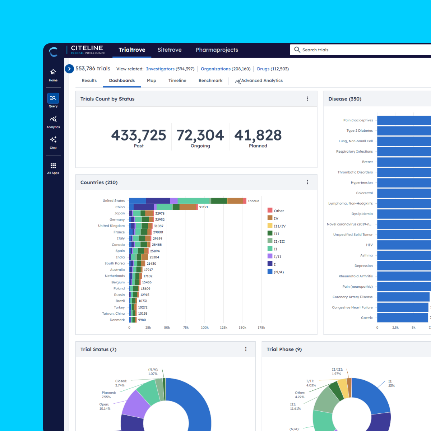The image size is (431, 431).
Task: Click the search magnifier icon
Action: click(x=297, y=50)
